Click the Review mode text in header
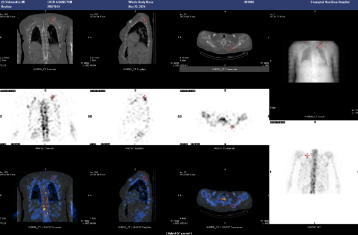 [6, 6]
